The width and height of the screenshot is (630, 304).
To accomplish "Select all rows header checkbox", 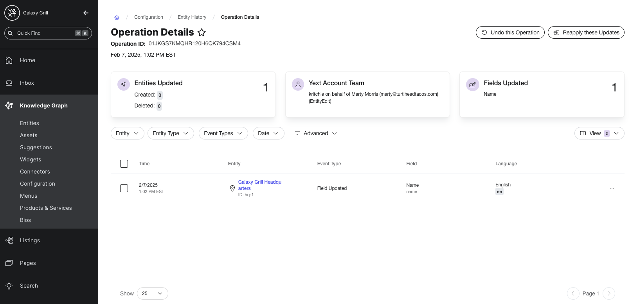I will click(124, 164).
